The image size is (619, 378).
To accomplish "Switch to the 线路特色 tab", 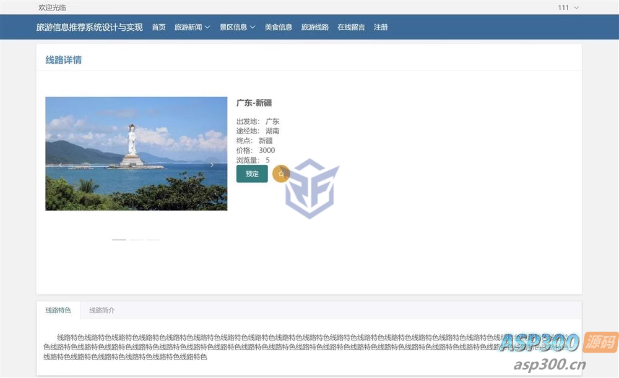I will click(x=58, y=310).
